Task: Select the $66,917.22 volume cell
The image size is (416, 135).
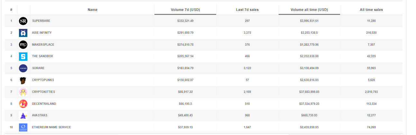Action: coord(185,92)
